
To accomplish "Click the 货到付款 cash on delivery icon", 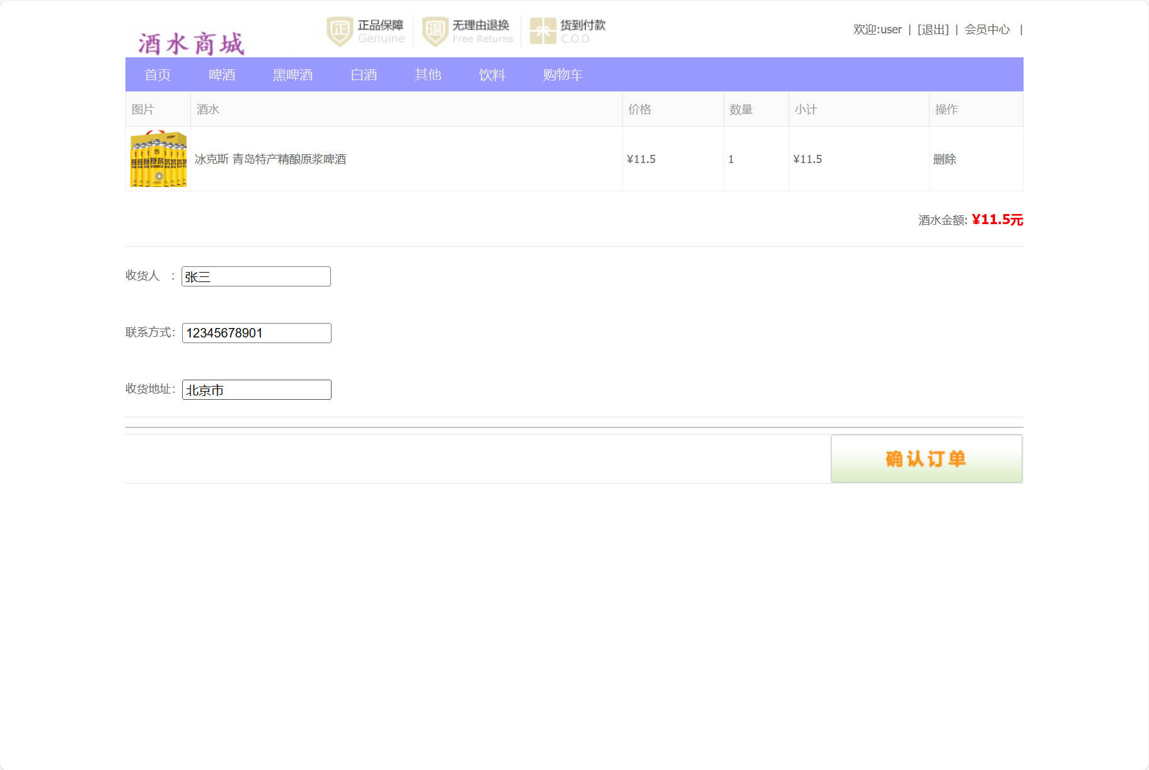I will 541,30.
